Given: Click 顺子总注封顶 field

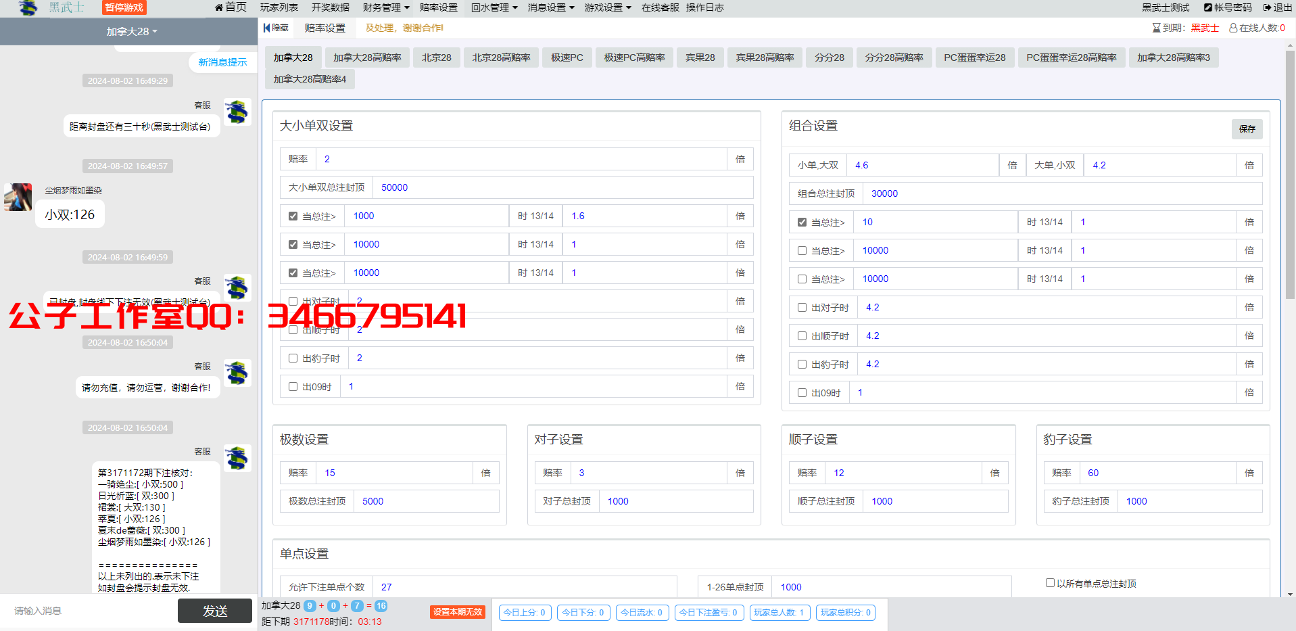Looking at the screenshot, I should (x=935, y=501).
